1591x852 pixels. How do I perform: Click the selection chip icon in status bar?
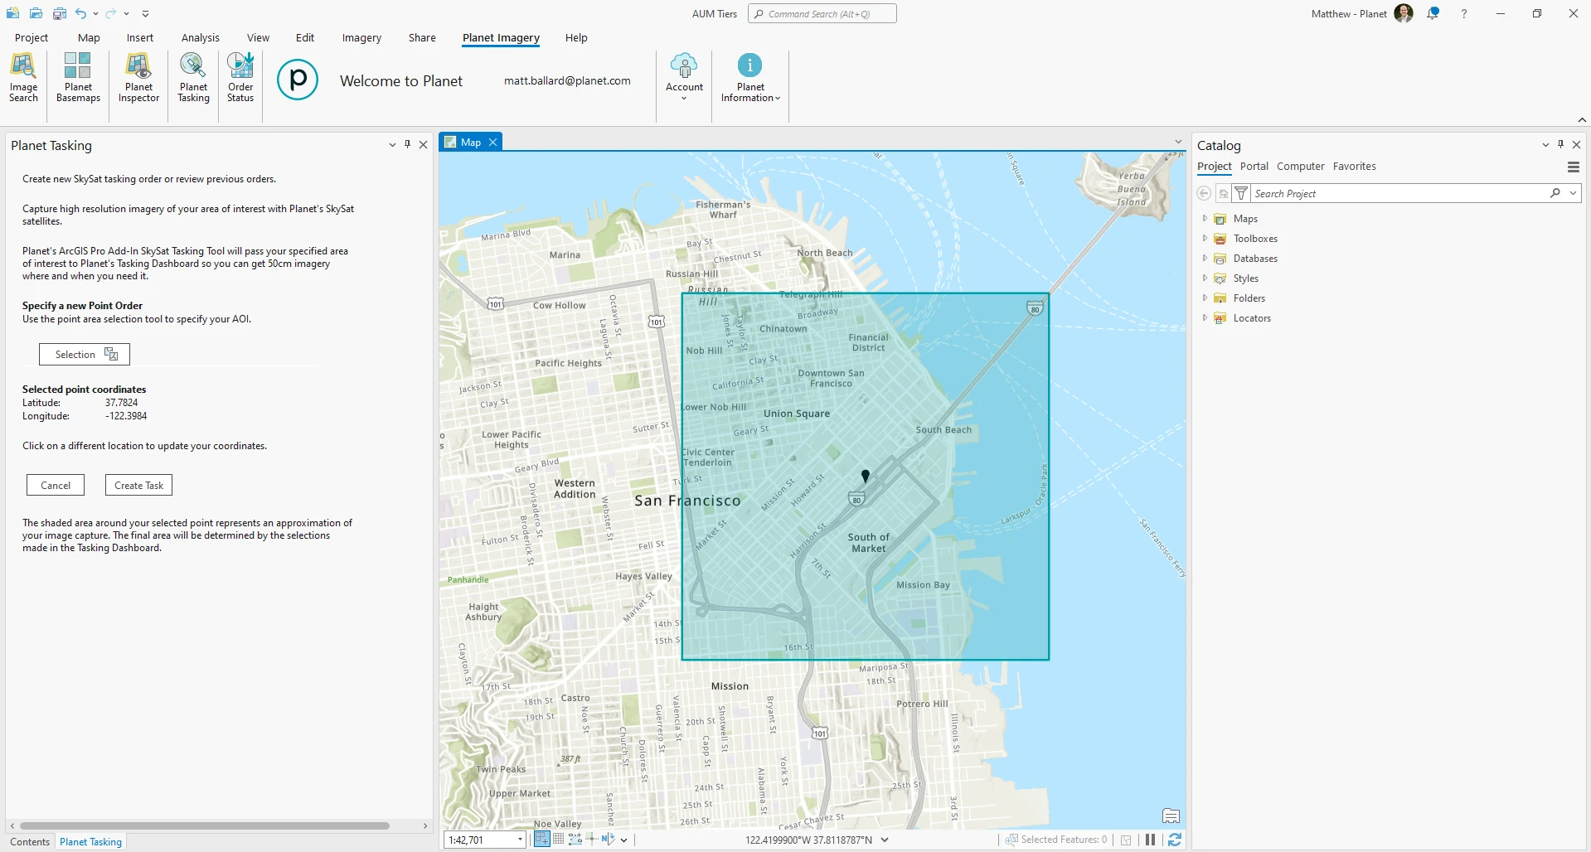(1126, 840)
